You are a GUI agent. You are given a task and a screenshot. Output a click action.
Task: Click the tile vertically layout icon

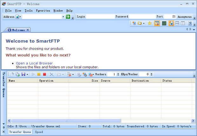[x=183, y=23]
